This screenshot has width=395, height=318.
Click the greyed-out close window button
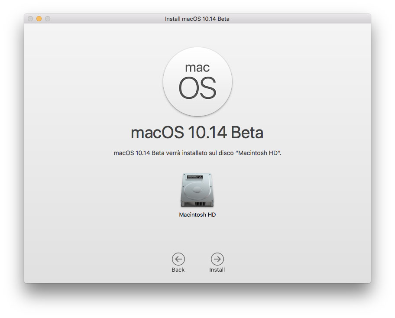tap(30, 19)
